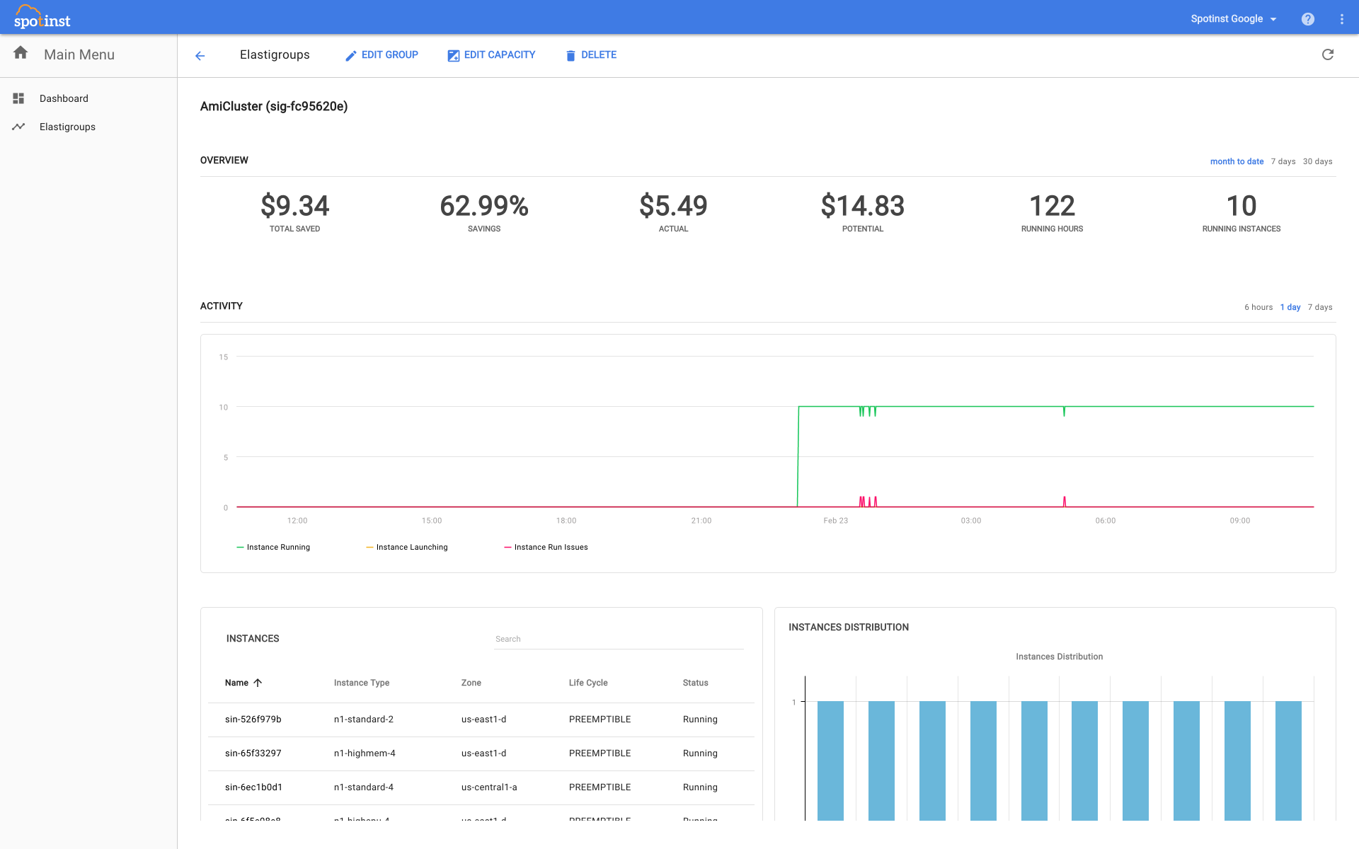
Task: Click the first blue distribution bar
Action: 830,761
